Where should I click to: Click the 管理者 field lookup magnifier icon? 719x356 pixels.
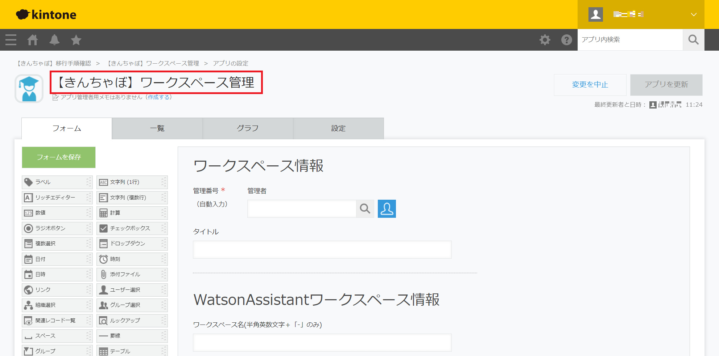point(365,209)
